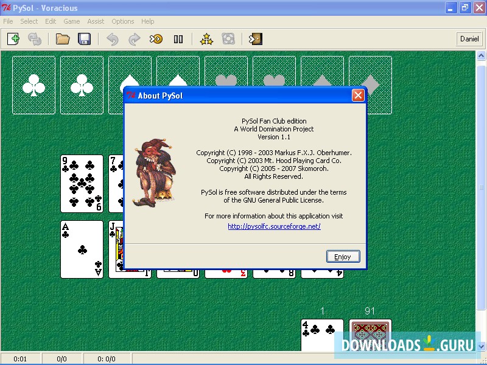
Task: Toggle pause on the game
Action: [178, 39]
